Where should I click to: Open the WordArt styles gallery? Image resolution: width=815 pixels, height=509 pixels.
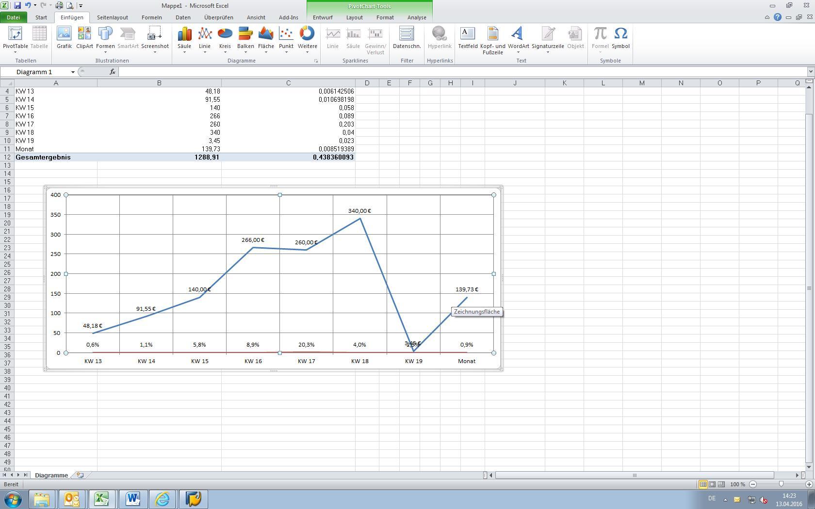click(x=519, y=39)
